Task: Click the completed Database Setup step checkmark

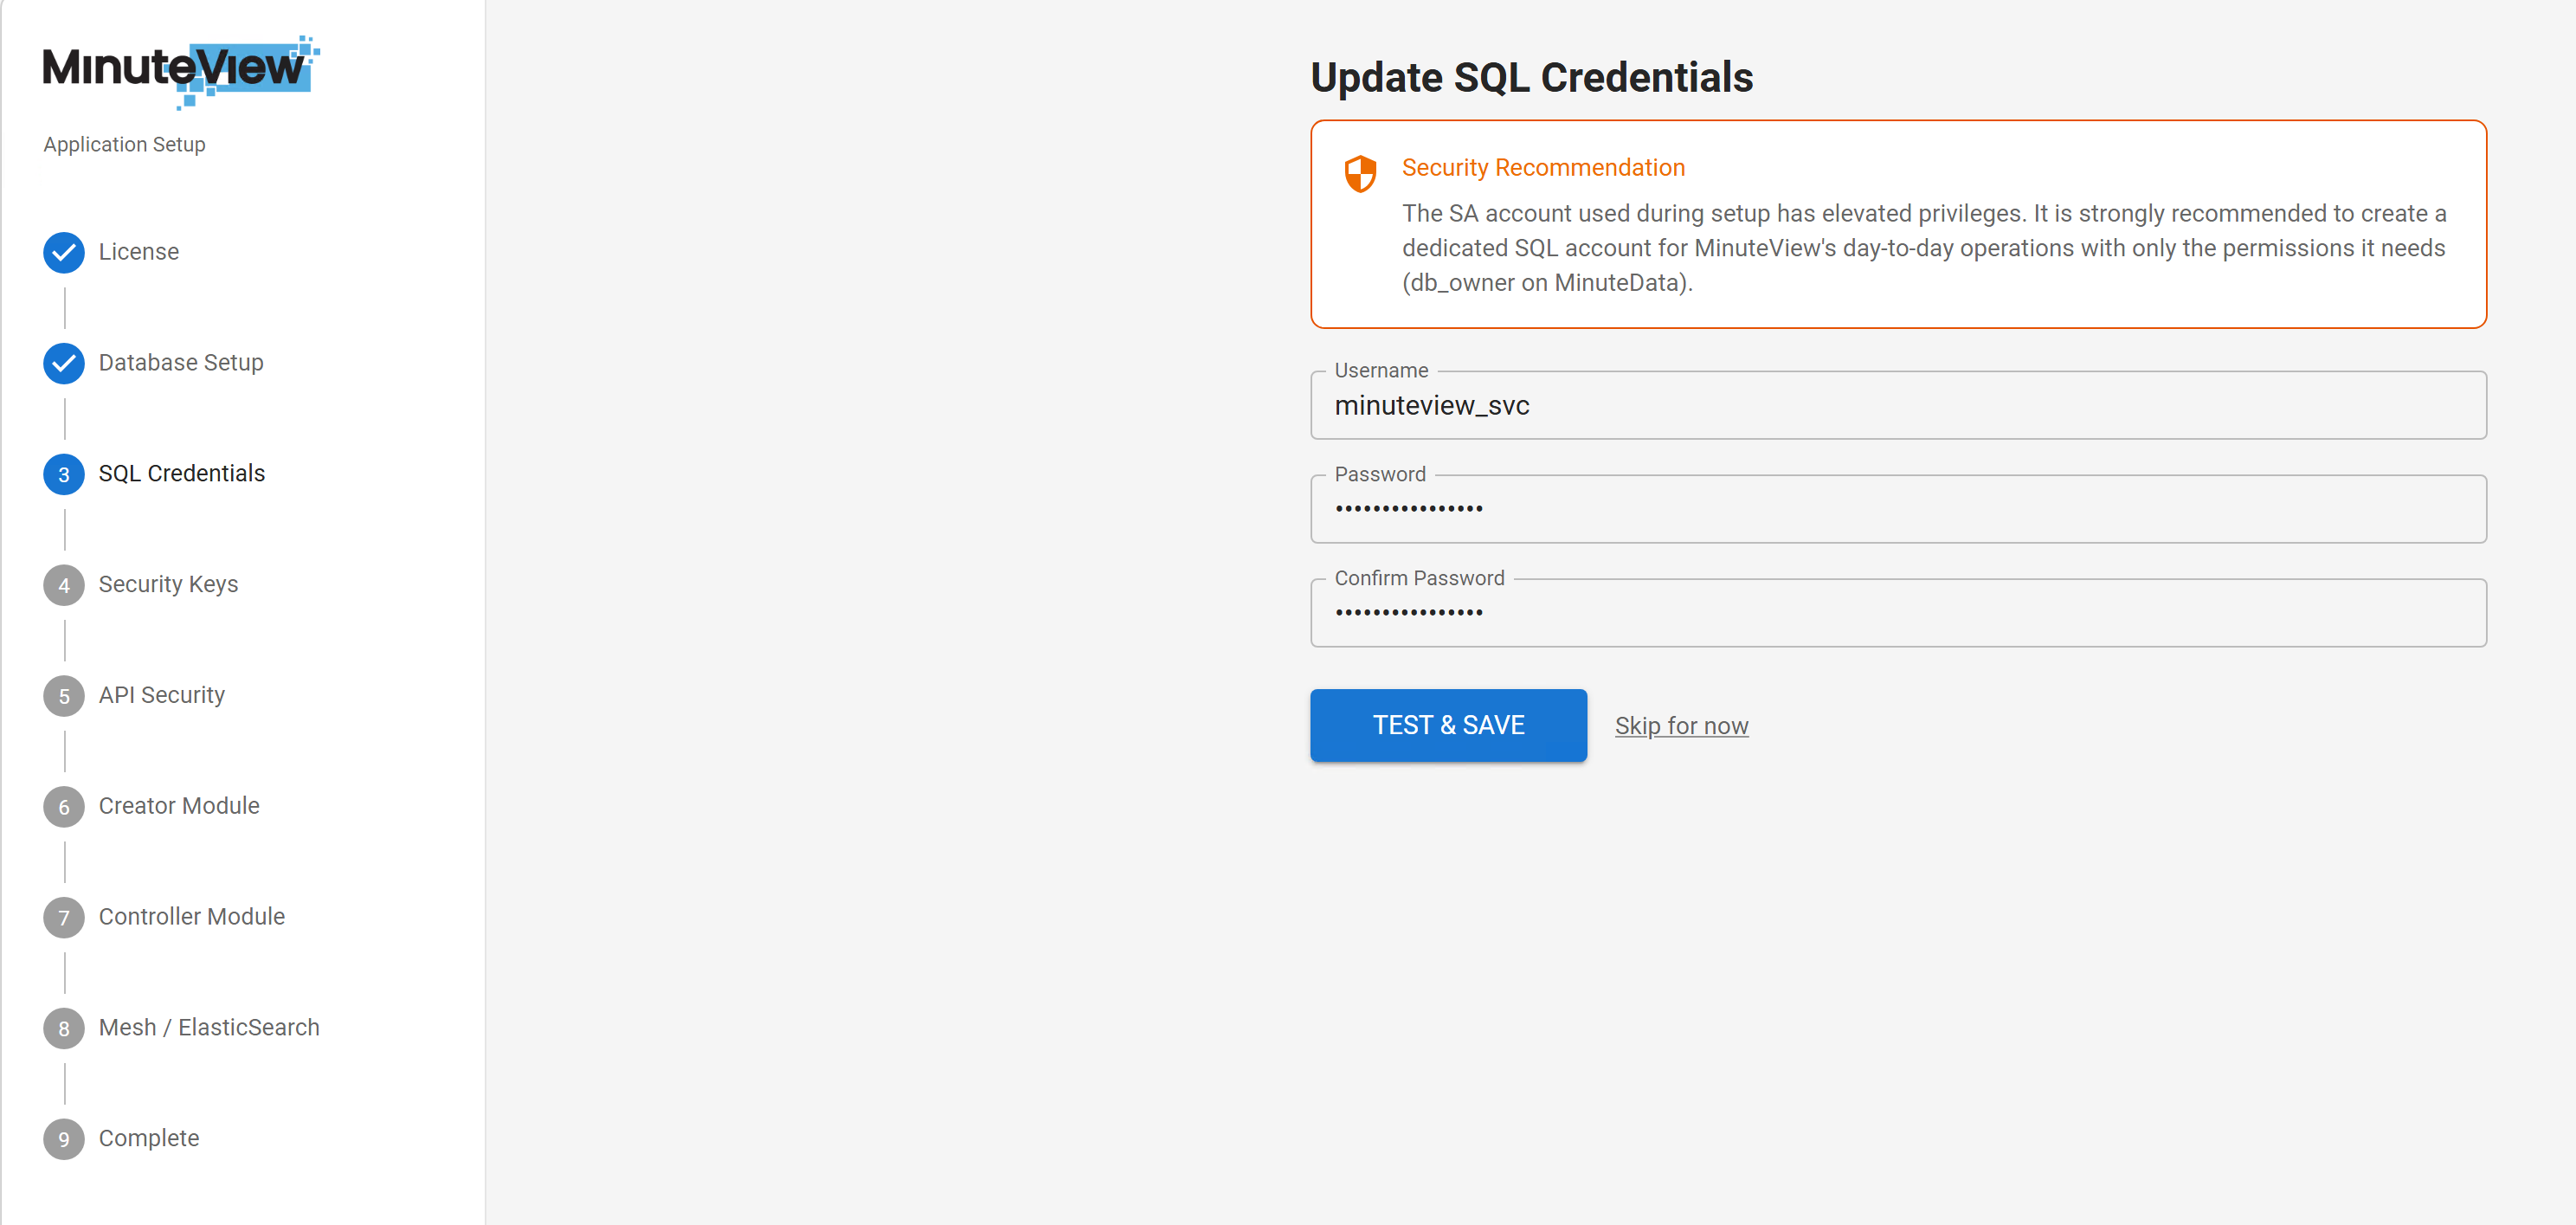Action: coord(63,363)
